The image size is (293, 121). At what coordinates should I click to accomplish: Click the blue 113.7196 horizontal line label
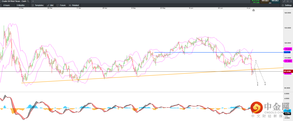287,52
